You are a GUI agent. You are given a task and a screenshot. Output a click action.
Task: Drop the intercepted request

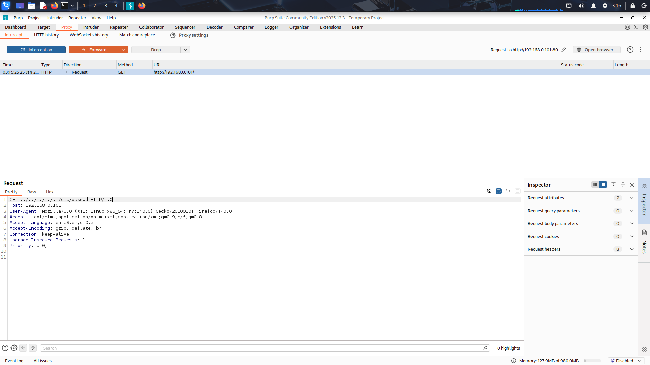[x=156, y=50]
